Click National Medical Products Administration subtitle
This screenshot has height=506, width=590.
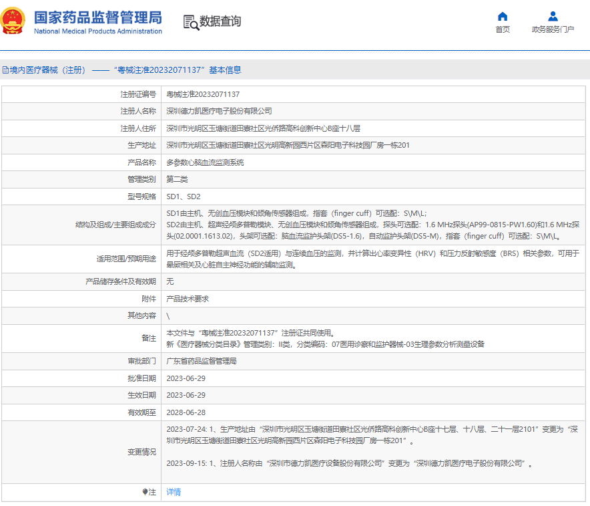pyautogui.click(x=98, y=31)
